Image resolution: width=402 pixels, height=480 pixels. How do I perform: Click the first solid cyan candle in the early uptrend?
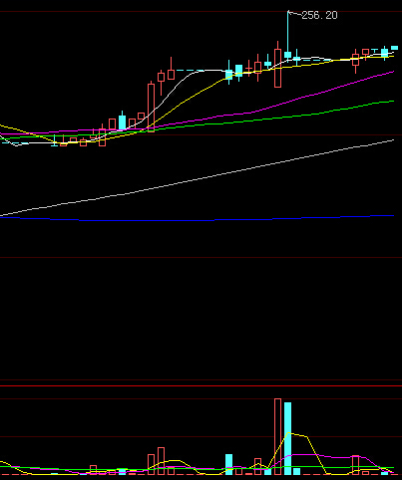coord(123,122)
